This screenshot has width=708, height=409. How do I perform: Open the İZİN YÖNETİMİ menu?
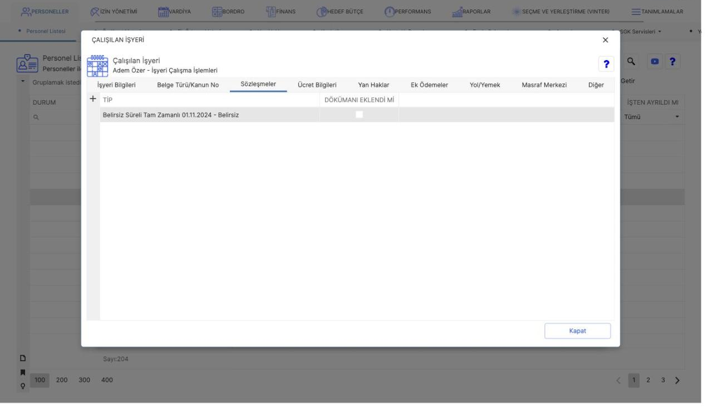click(114, 12)
